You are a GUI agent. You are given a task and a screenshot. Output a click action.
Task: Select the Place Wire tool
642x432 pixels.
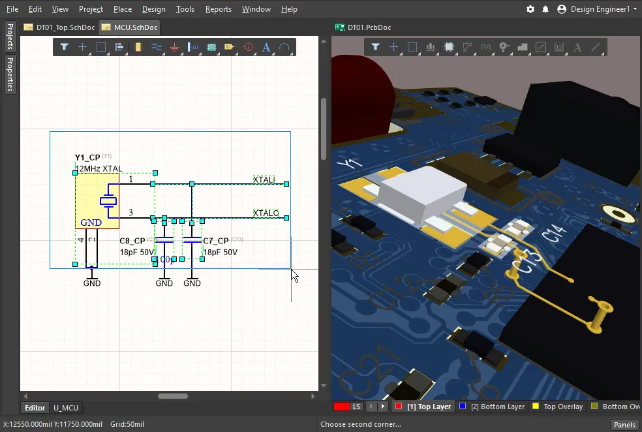click(157, 47)
